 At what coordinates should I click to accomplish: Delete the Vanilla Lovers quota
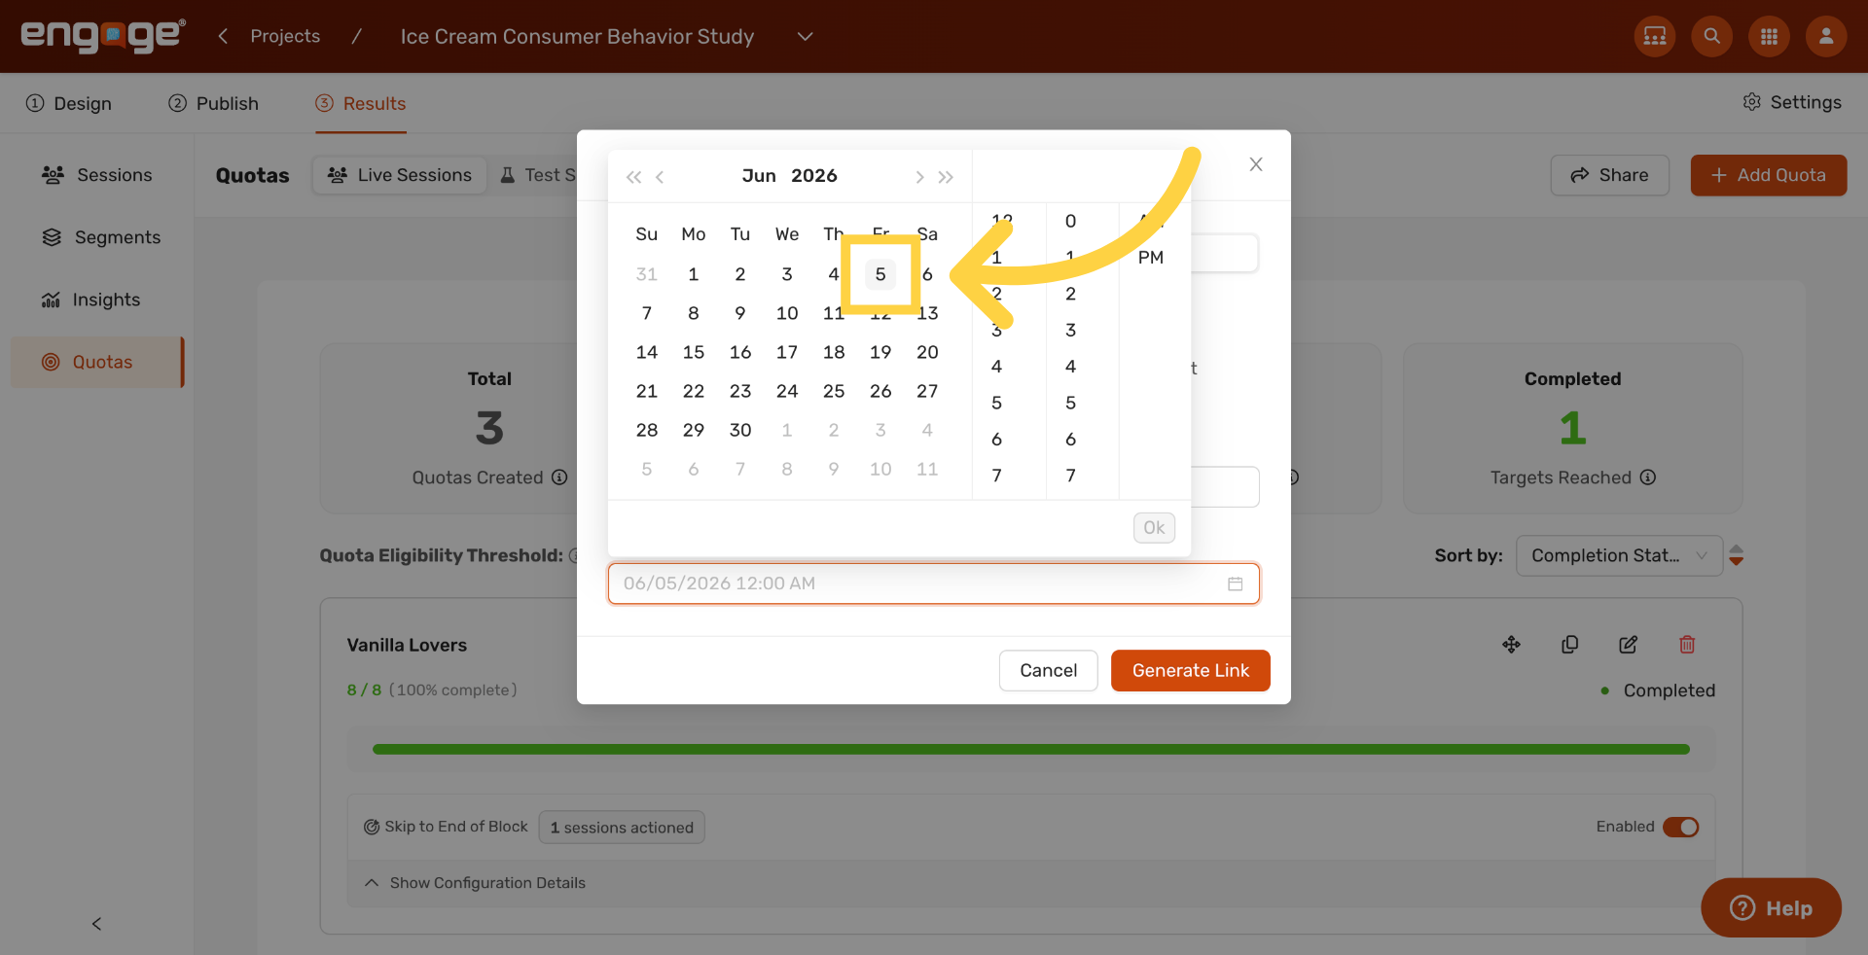click(x=1687, y=645)
